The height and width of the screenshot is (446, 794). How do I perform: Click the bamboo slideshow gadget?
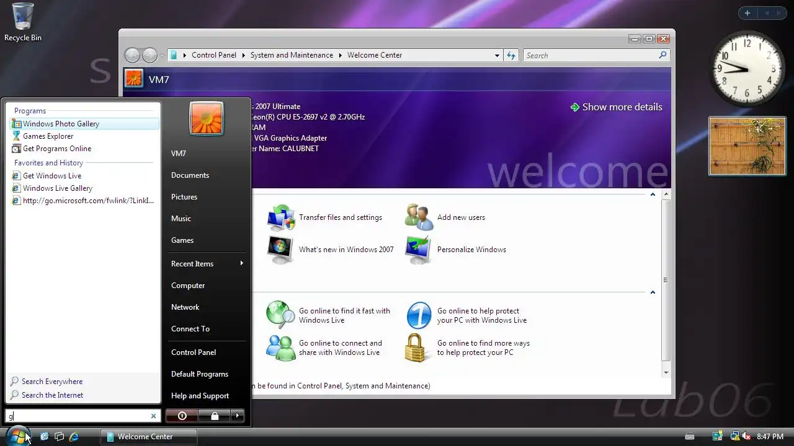tap(747, 146)
